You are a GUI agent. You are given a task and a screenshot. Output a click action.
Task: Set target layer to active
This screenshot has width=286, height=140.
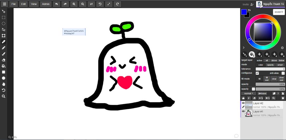coord(259,60)
